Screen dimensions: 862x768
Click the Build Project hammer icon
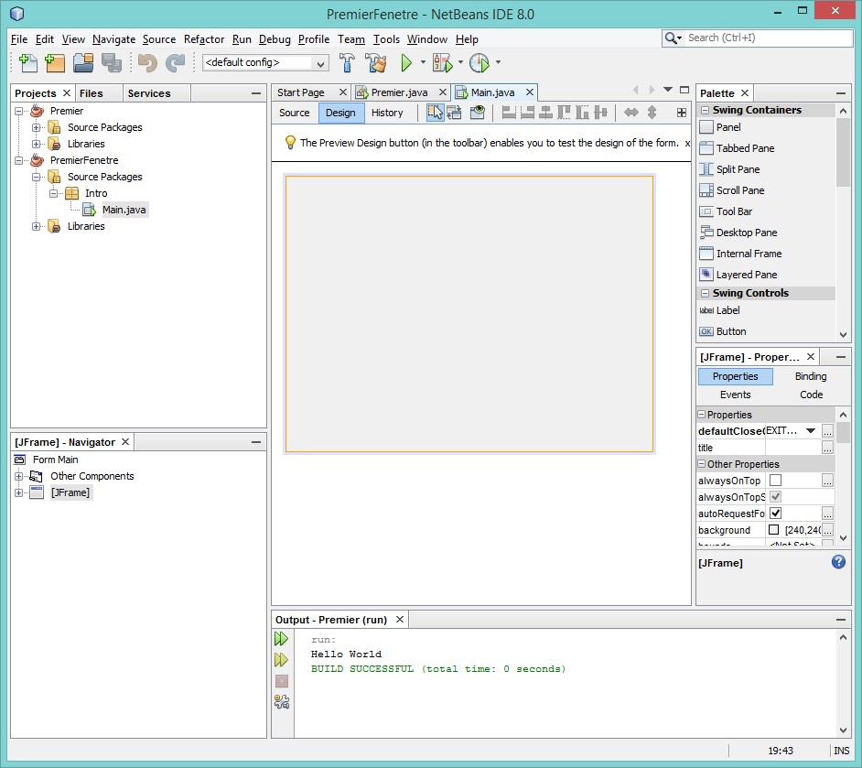tap(348, 63)
